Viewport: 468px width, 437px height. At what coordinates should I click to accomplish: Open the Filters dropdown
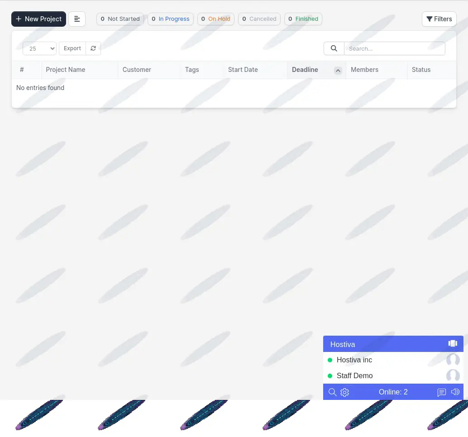pos(439,19)
